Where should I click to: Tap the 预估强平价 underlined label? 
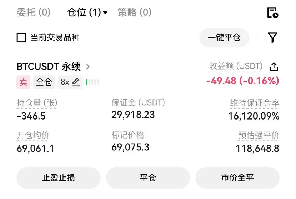[x=259, y=135]
